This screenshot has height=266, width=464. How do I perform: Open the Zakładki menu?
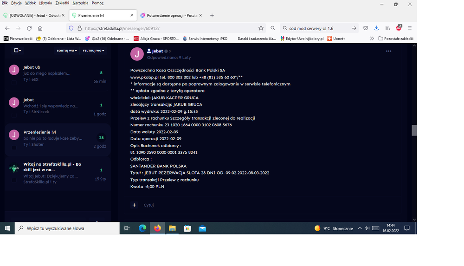pyautogui.click(x=62, y=3)
